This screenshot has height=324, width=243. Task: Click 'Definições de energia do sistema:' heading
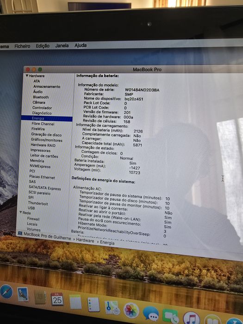point(103,180)
